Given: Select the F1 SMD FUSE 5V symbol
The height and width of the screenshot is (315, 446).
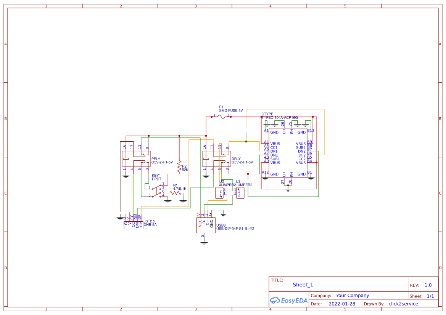Looking at the screenshot, I should (222, 116).
